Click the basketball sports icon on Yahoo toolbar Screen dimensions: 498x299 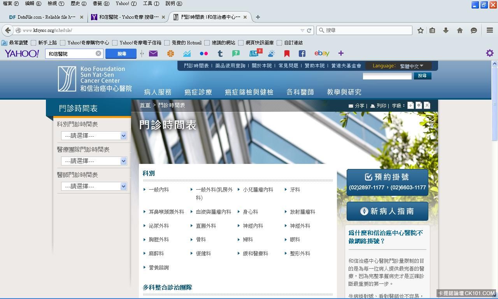coord(171,53)
